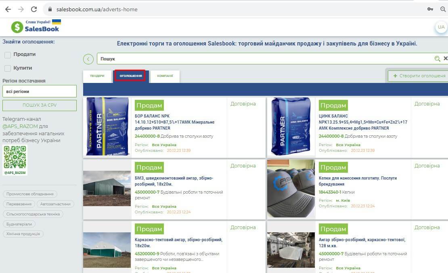The height and width of the screenshot is (273, 448).
Task: Select the Перевезення tag
Action: click(x=19, y=204)
